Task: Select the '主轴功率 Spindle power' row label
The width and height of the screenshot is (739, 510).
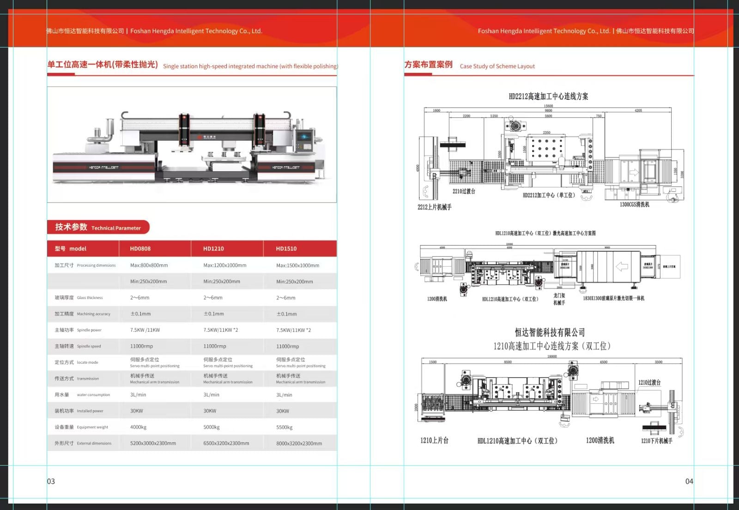Action: click(x=78, y=330)
